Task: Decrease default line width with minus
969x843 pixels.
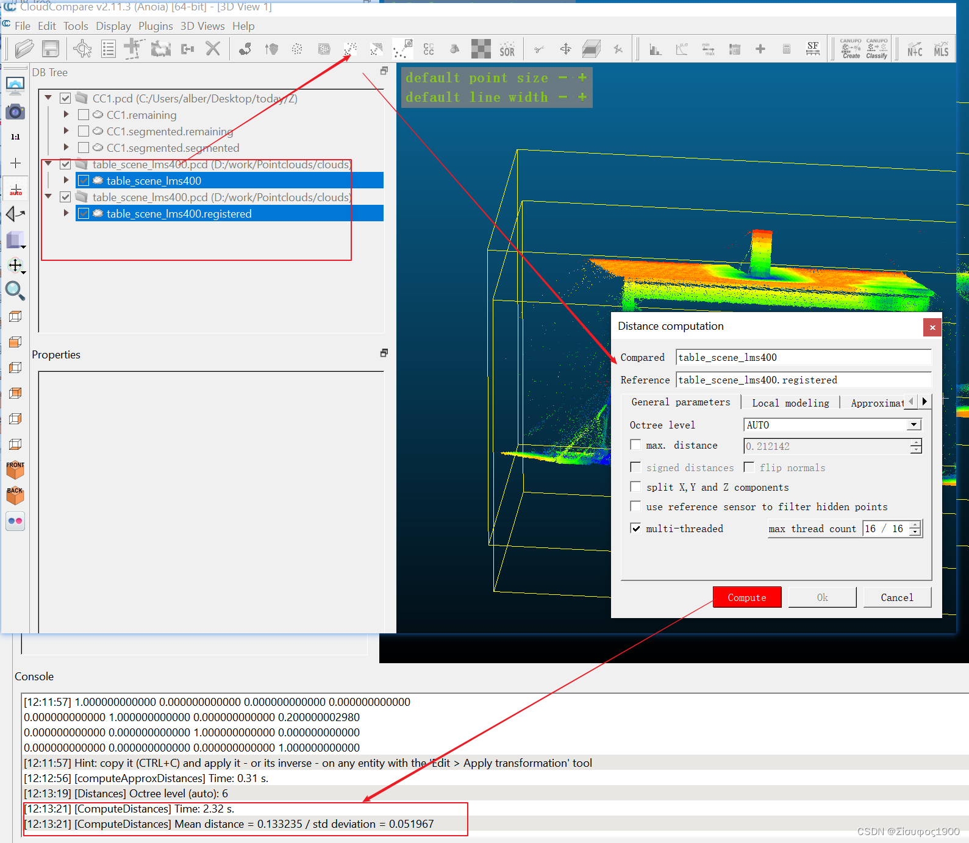Action: pos(563,97)
